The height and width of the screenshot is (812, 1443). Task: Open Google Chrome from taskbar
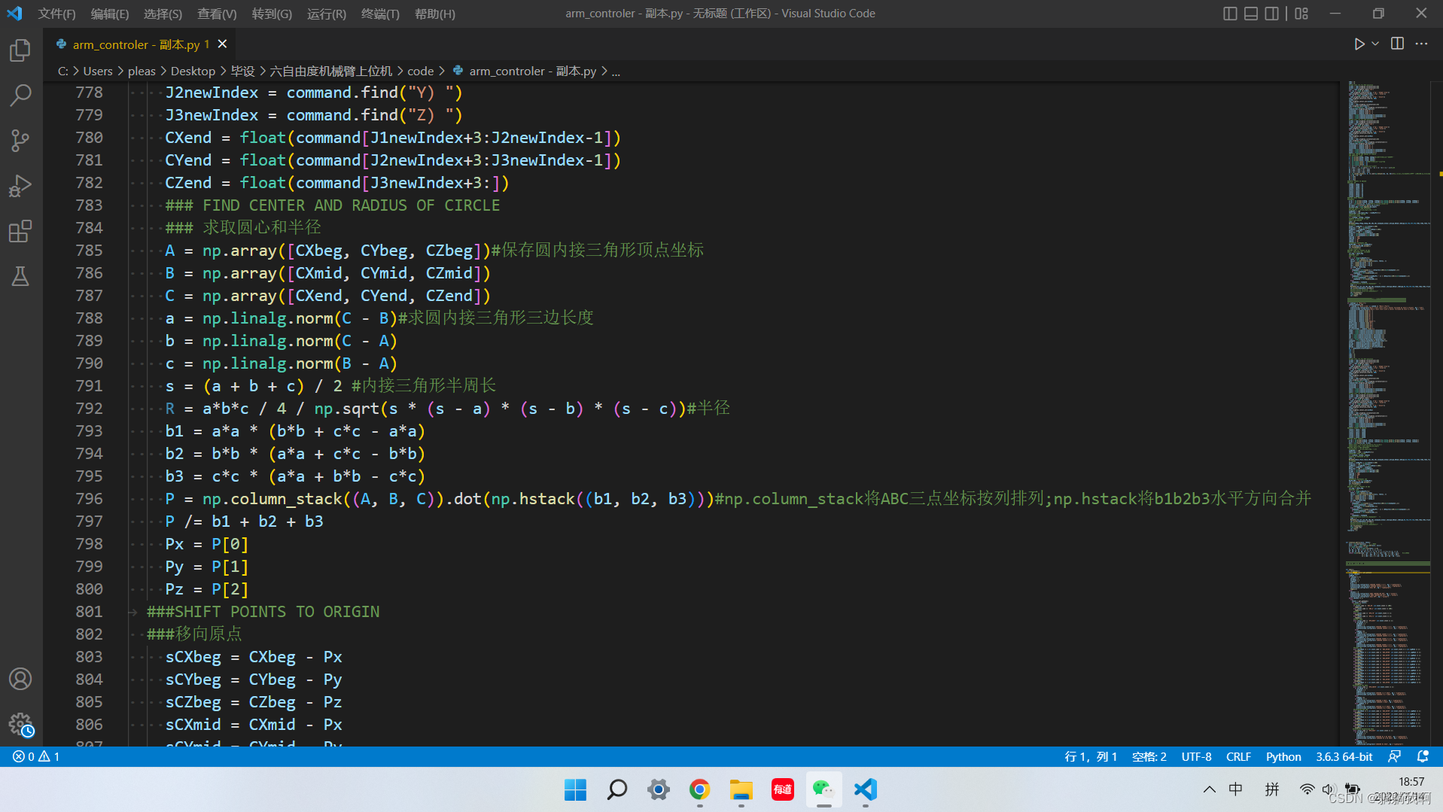(700, 789)
